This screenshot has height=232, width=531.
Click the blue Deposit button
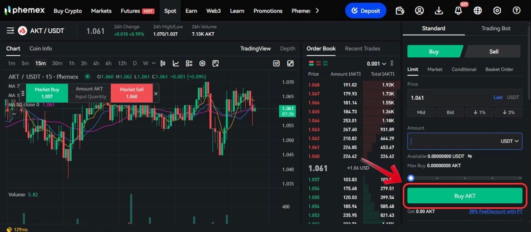point(366,11)
